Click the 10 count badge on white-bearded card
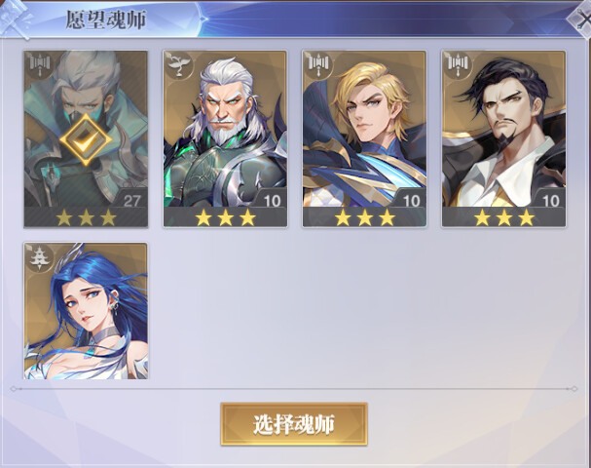This screenshot has height=468, width=591. [272, 200]
